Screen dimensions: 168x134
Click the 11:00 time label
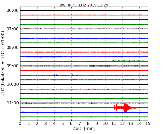[13, 103]
